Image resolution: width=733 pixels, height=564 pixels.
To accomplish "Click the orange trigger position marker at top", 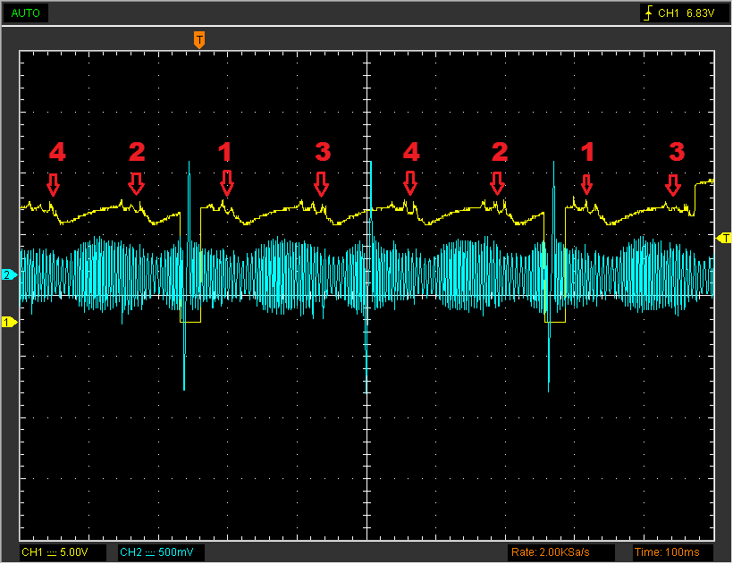I will click(199, 39).
